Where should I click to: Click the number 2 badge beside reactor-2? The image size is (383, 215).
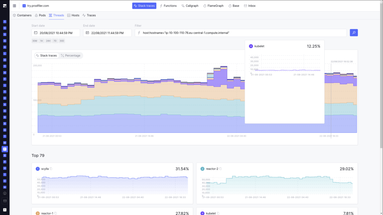click(x=202, y=169)
